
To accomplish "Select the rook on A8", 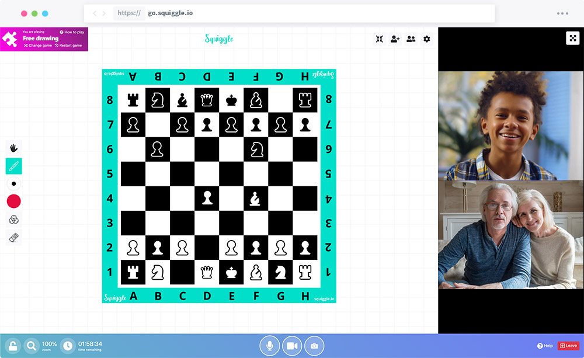I will [133, 100].
